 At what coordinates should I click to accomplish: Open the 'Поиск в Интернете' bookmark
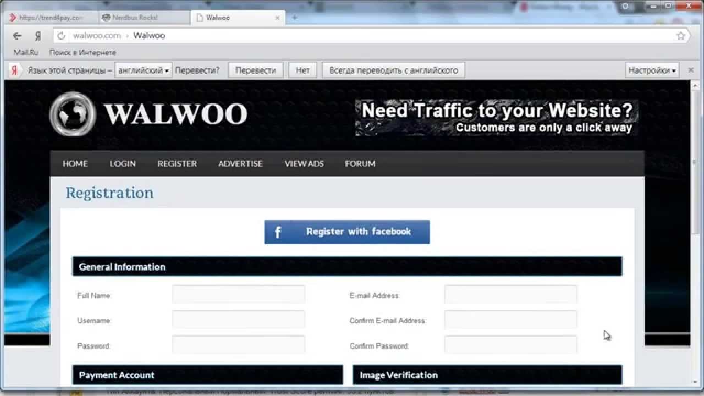point(82,52)
